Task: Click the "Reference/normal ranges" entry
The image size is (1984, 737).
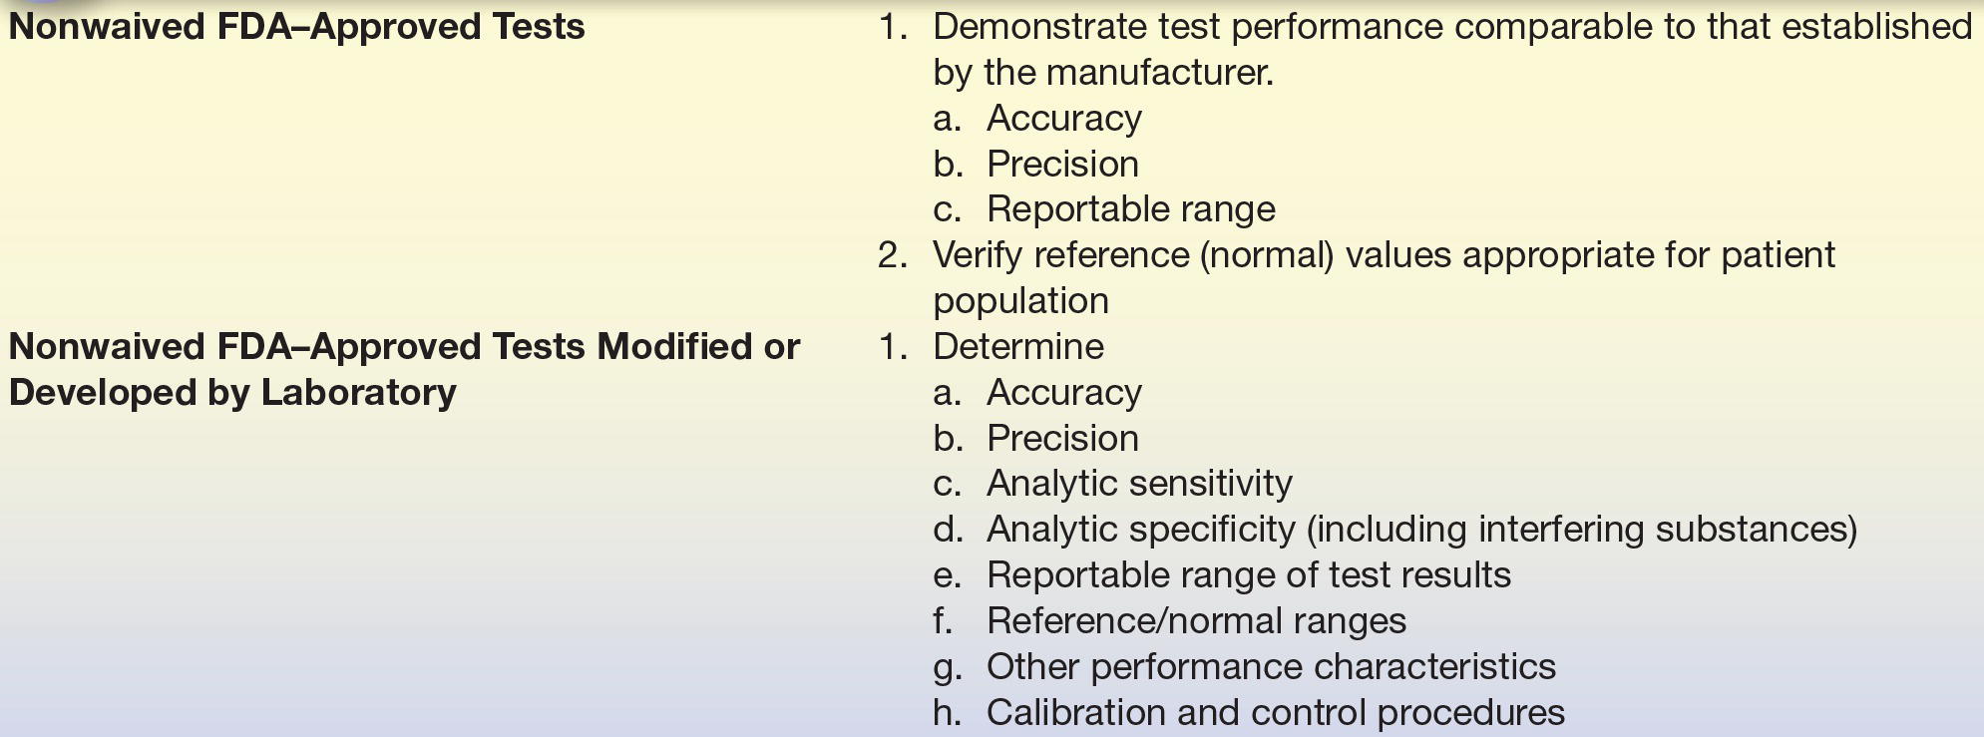Action: coord(1196,621)
